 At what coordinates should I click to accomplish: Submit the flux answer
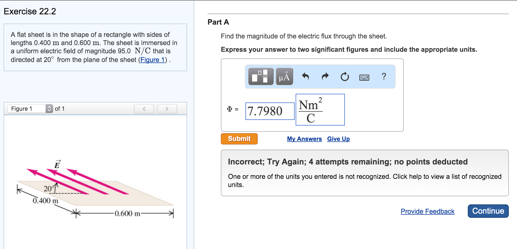(239, 139)
